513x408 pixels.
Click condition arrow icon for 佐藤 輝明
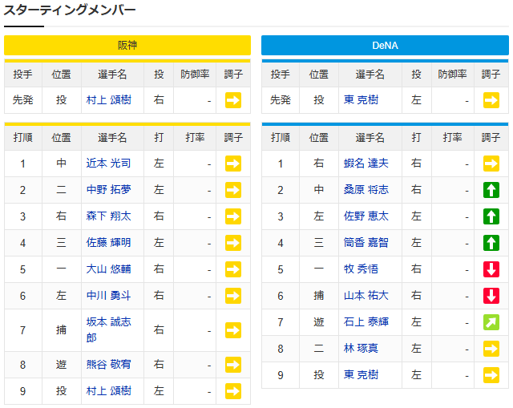pyautogui.click(x=233, y=243)
